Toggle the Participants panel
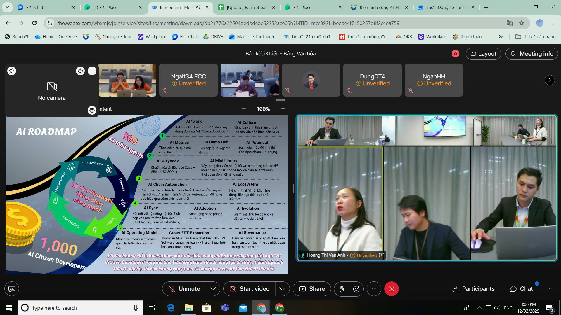The height and width of the screenshot is (315, 561). coord(473,289)
